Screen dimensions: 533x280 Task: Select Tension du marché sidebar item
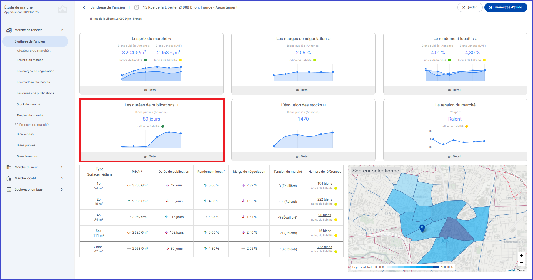click(x=30, y=116)
